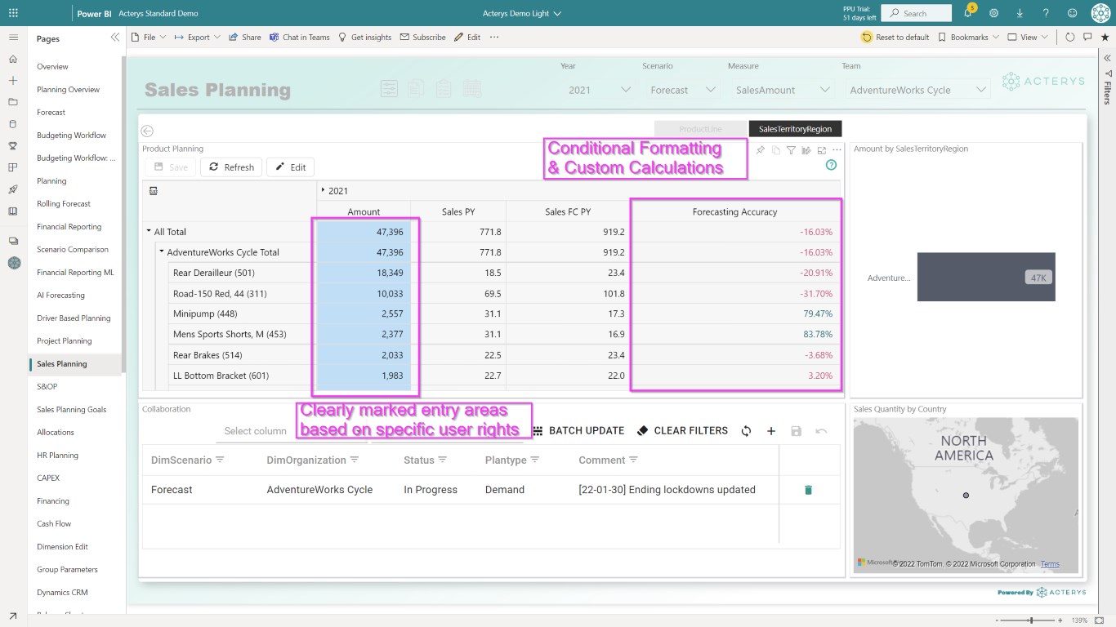Refresh visuals using the circular arrow icon
This screenshot has width=1116, height=627.
tap(1070, 37)
